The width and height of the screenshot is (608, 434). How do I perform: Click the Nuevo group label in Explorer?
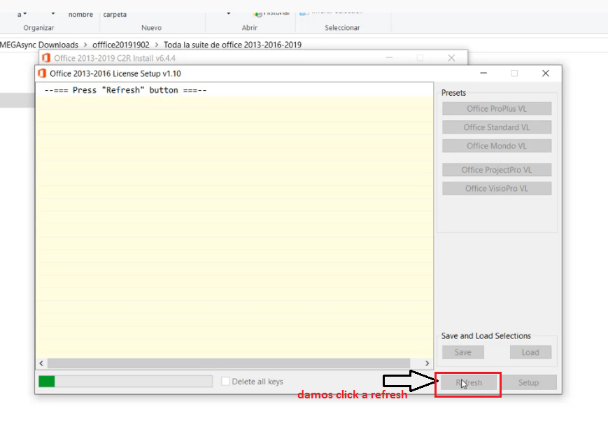coord(151,28)
